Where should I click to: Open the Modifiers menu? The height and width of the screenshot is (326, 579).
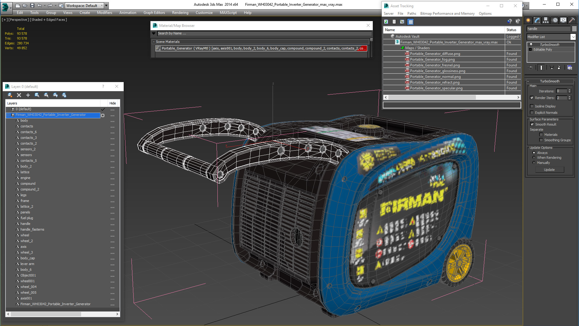coord(105,13)
